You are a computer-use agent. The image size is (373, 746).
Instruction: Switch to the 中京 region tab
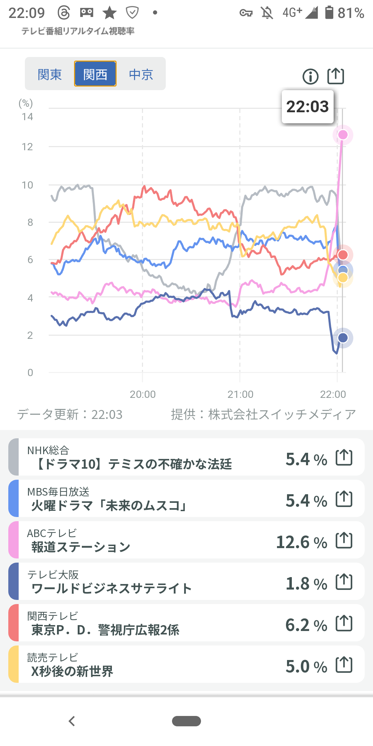coord(141,74)
